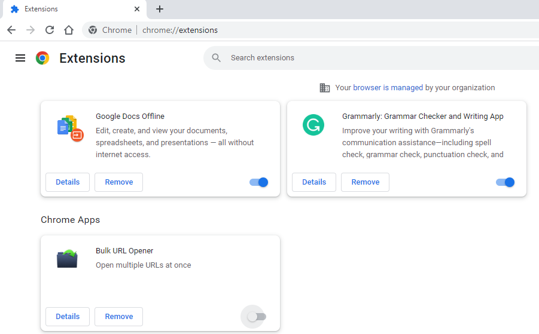Click the magnifier icon in the search extensions box
The height and width of the screenshot is (334, 539).
[x=216, y=58]
